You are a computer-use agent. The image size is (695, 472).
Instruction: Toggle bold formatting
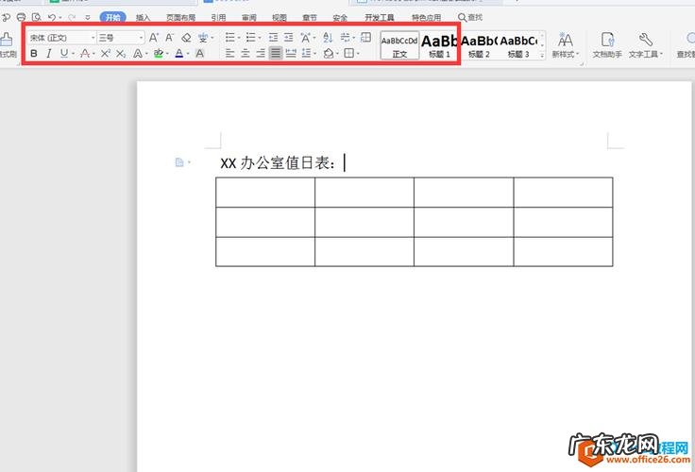pyautogui.click(x=35, y=54)
